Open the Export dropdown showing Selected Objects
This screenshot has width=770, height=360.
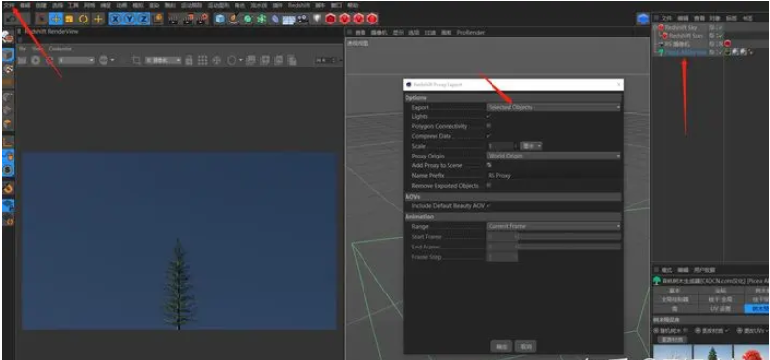pos(553,107)
